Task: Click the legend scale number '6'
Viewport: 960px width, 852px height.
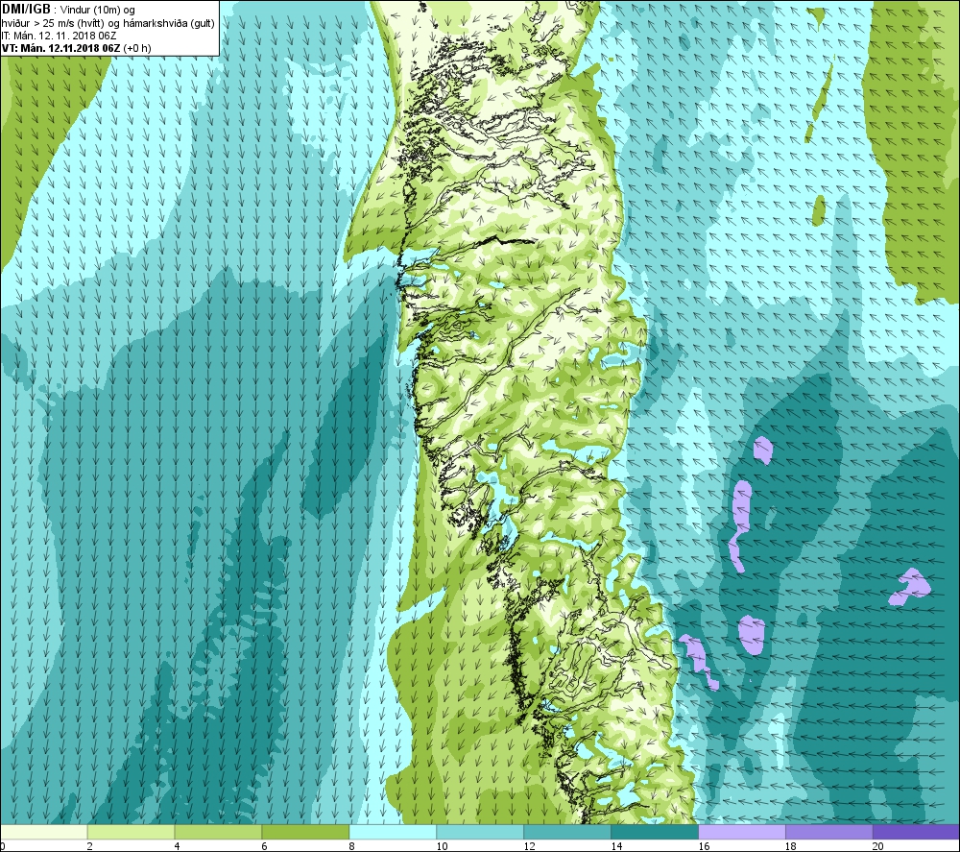Action: [x=264, y=846]
